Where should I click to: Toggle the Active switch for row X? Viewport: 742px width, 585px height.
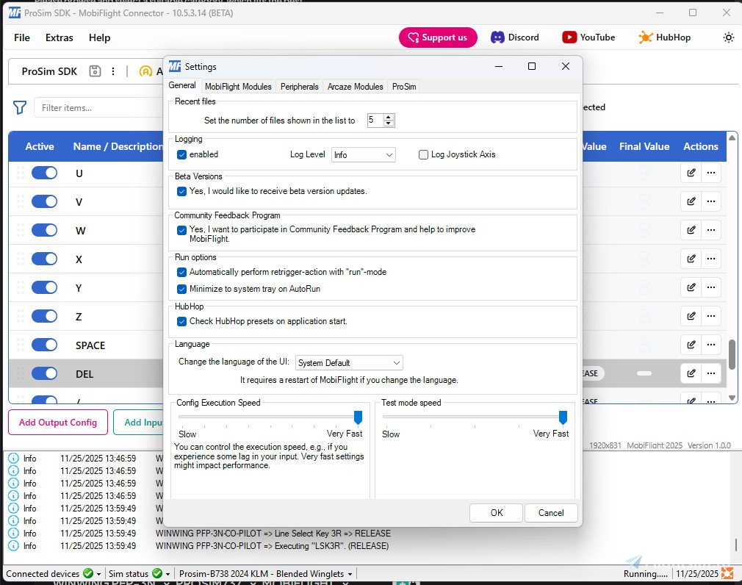44,259
